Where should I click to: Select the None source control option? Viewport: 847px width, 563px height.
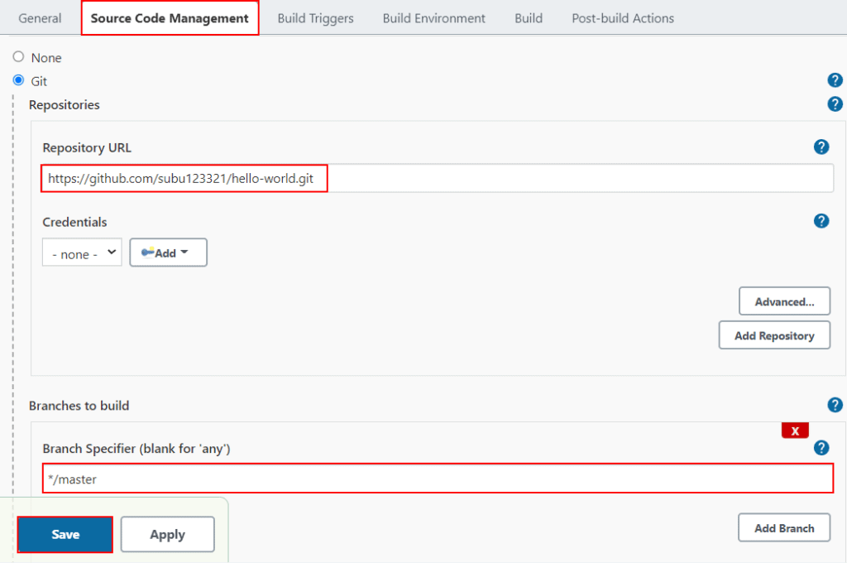pyautogui.click(x=17, y=56)
